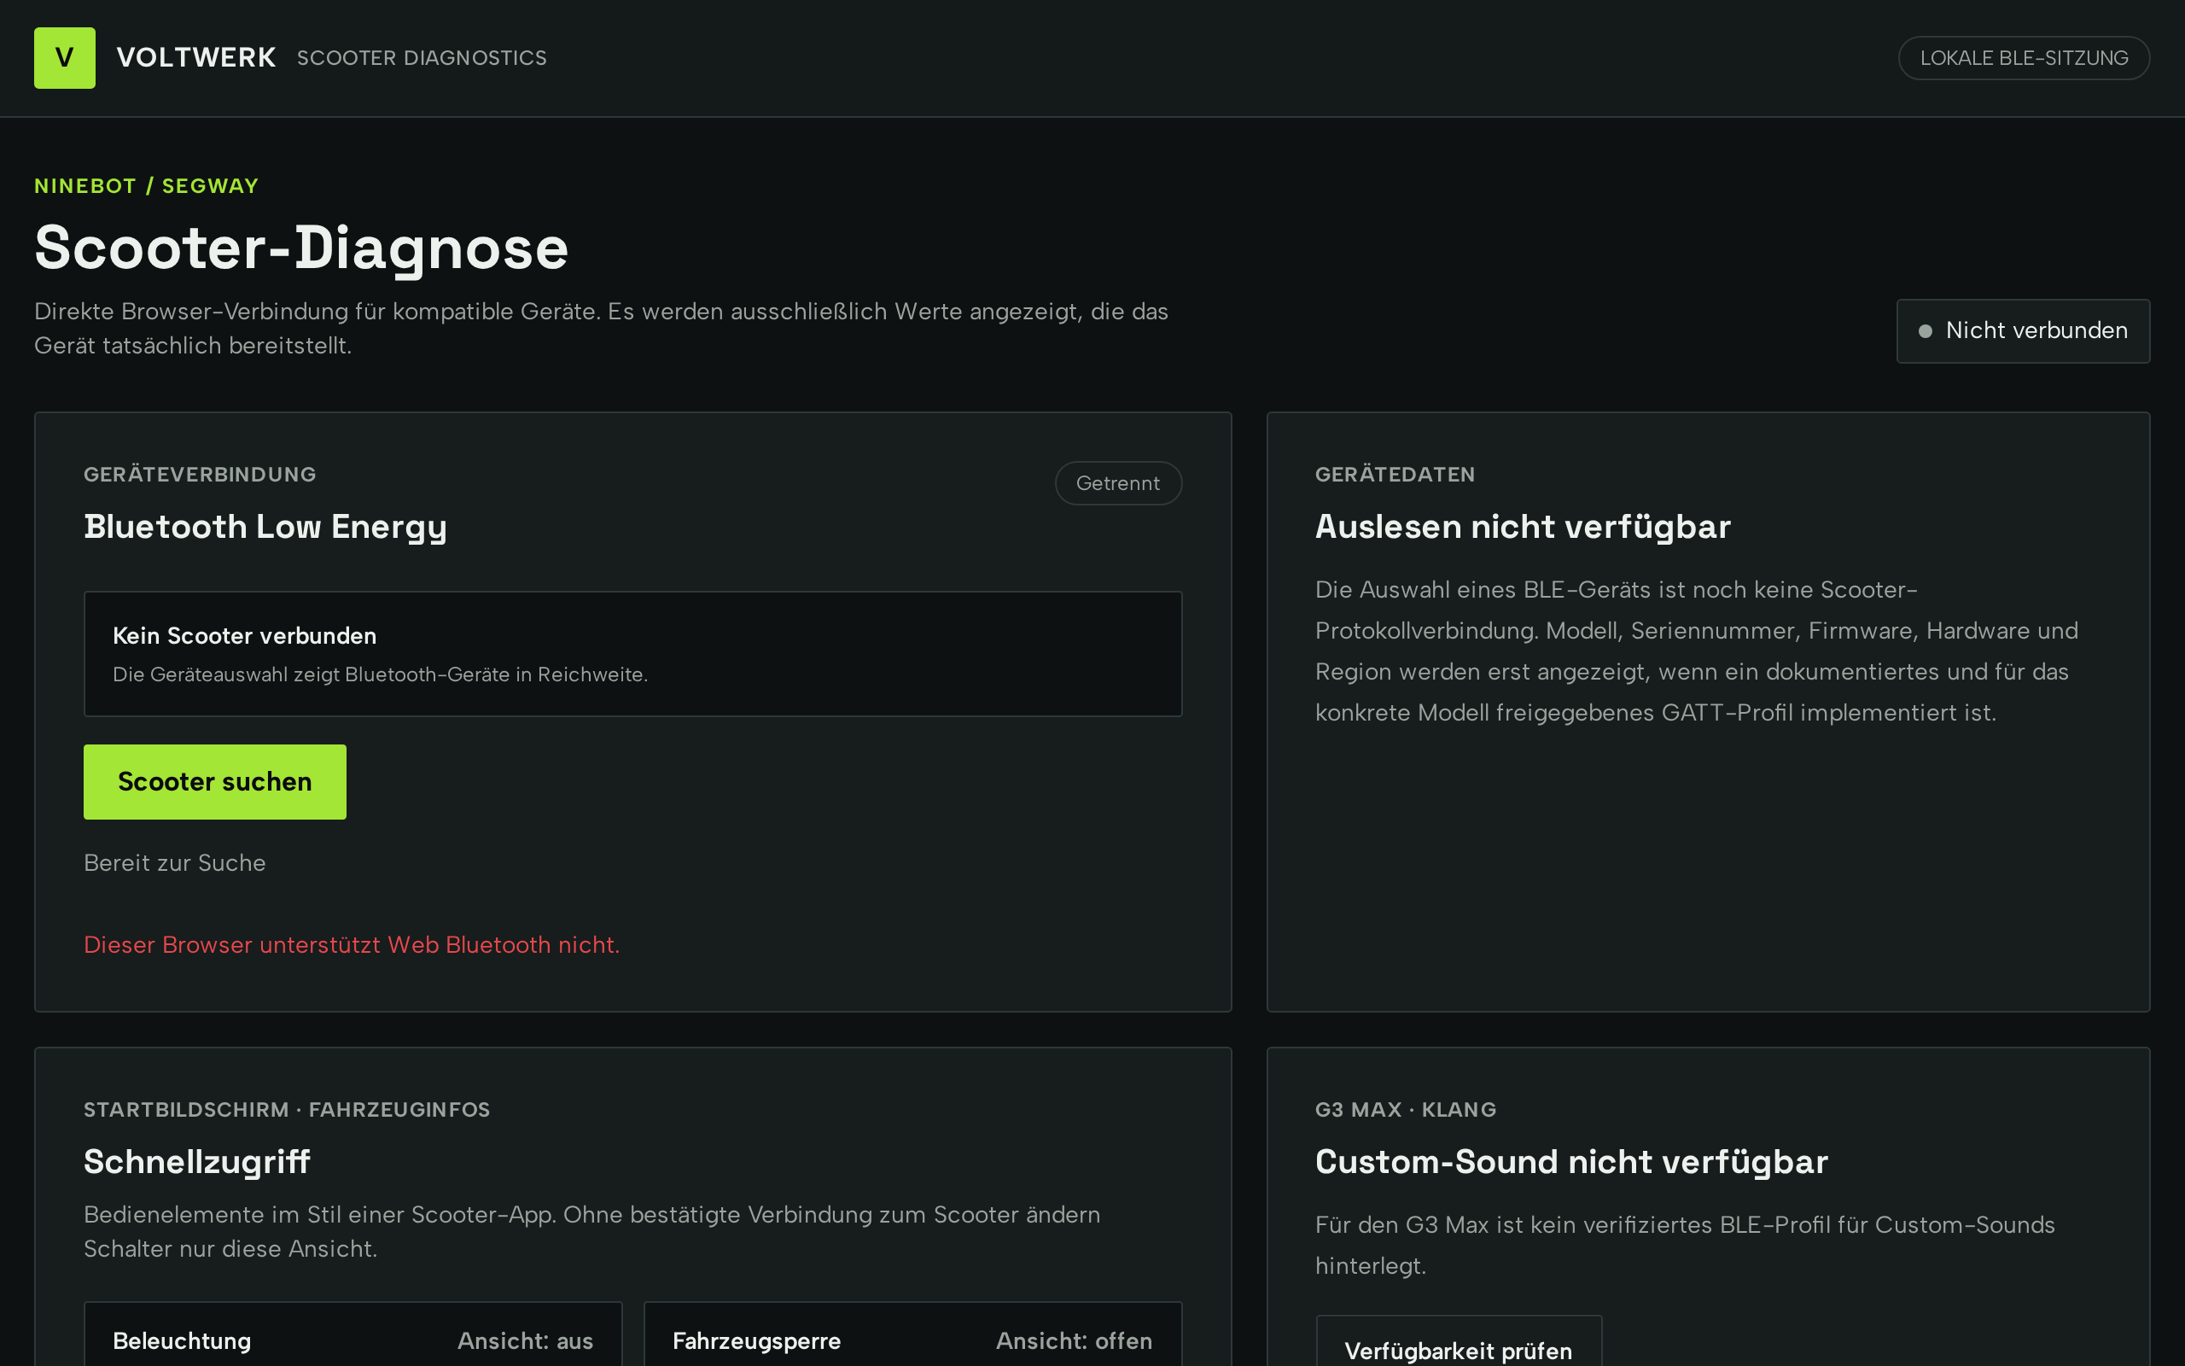The image size is (2185, 1366).
Task: Click the Bluetooth Low Energy heading
Action: pyautogui.click(x=265, y=527)
